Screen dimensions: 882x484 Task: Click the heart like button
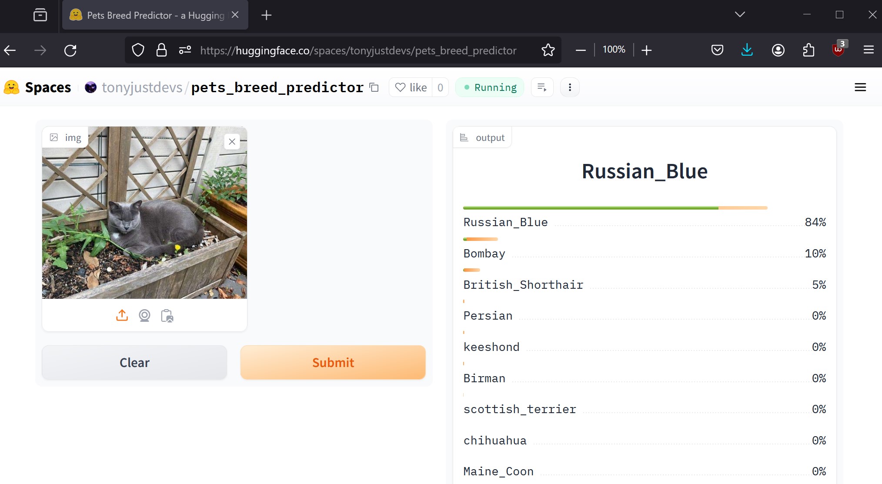[x=411, y=87]
